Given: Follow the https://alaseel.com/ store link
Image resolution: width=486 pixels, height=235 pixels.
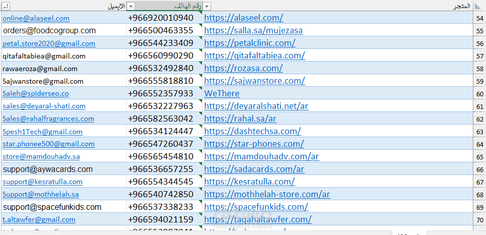Looking at the screenshot, I should 244,18.
